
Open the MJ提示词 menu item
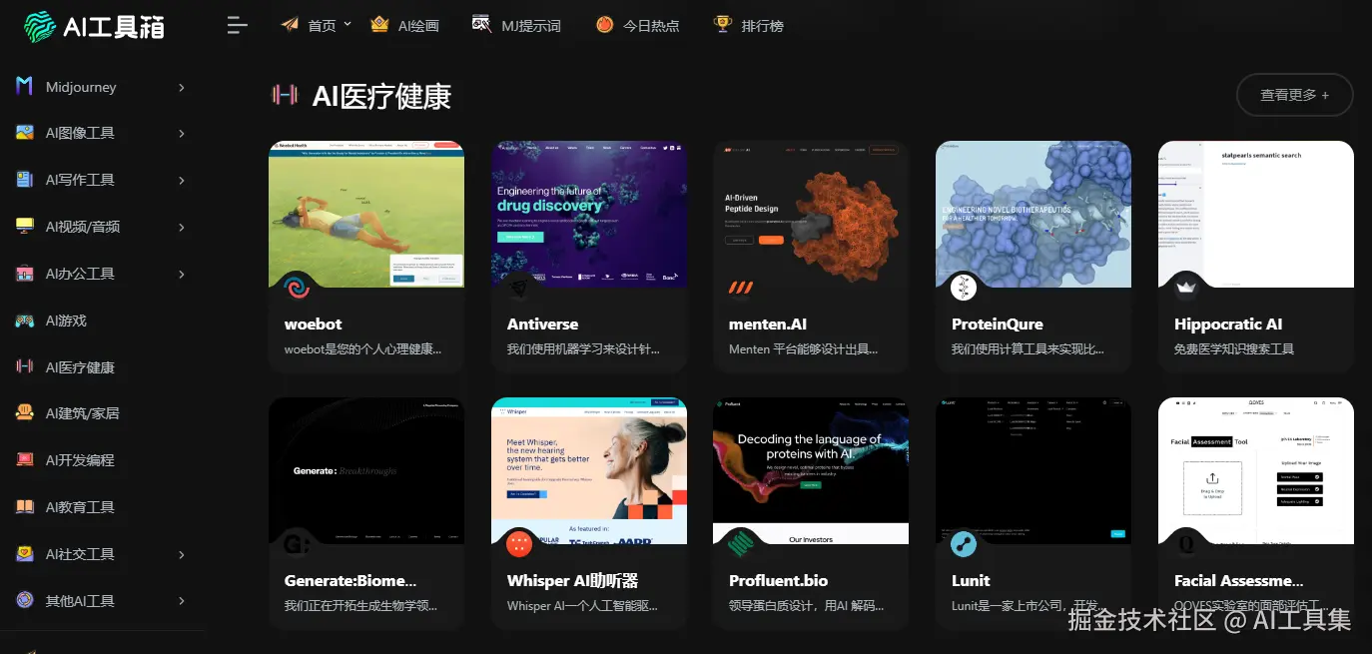point(530,26)
